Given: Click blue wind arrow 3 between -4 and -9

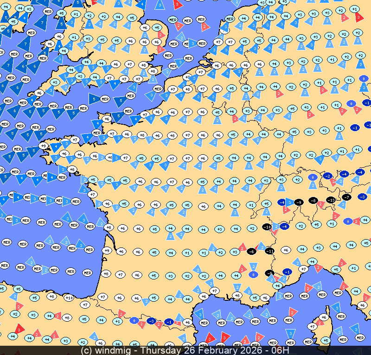Looking at the screenshot, I should (x=290, y=203).
